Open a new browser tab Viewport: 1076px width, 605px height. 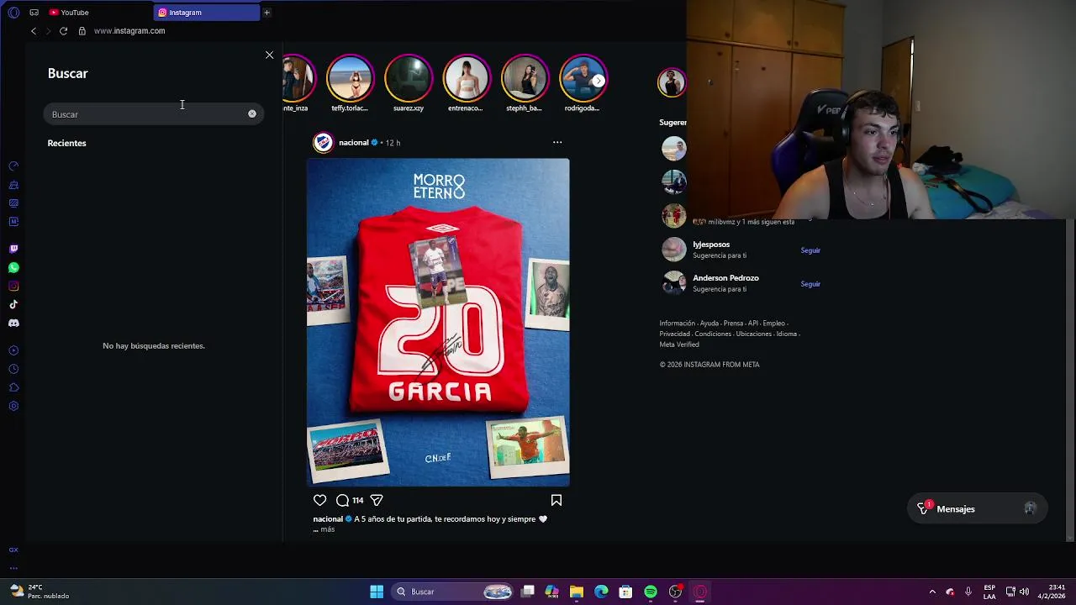266,13
